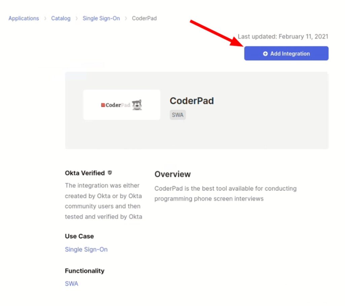Image resolution: width=345 pixels, height=306 pixels.
Task: Select CoderPad in the breadcrumb trail
Action: click(x=144, y=19)
